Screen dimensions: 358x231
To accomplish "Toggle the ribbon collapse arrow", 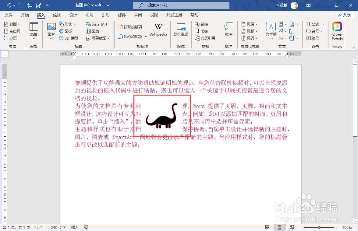I will pos(353,47).
